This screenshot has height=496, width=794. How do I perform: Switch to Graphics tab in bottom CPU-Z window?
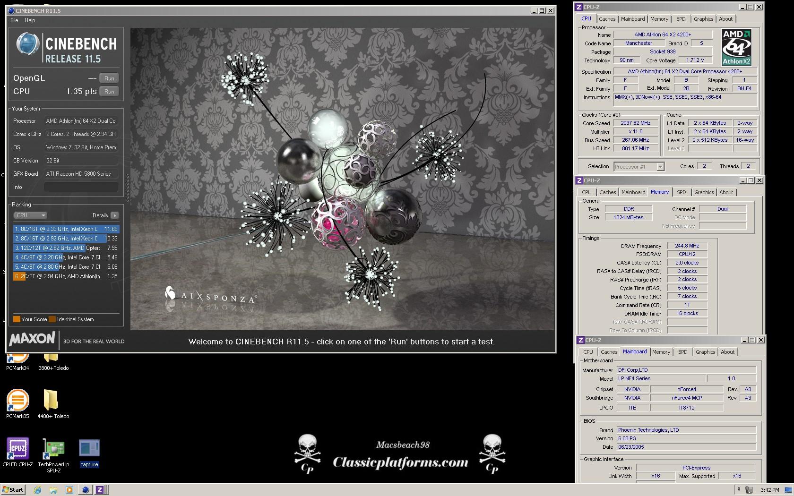pos(706,352)
